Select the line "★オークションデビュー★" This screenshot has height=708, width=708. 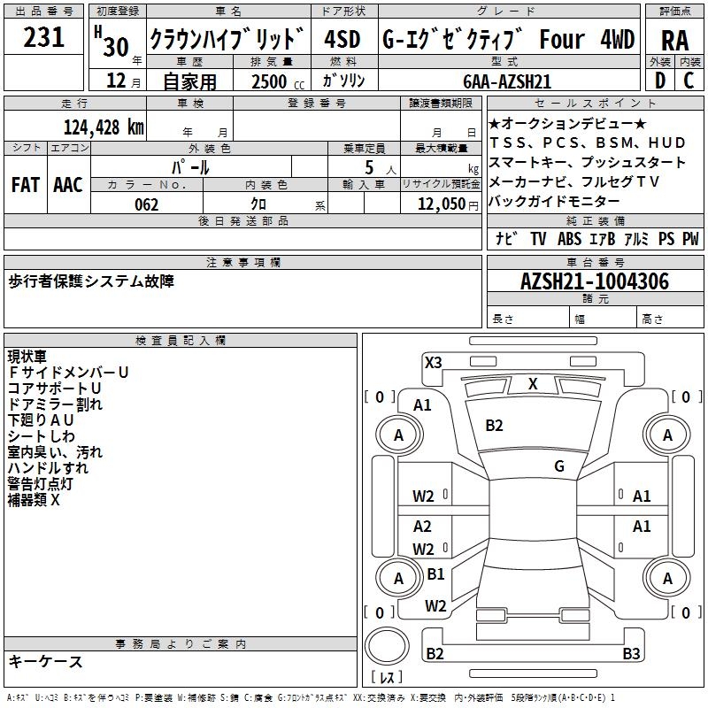coord(567,123)
